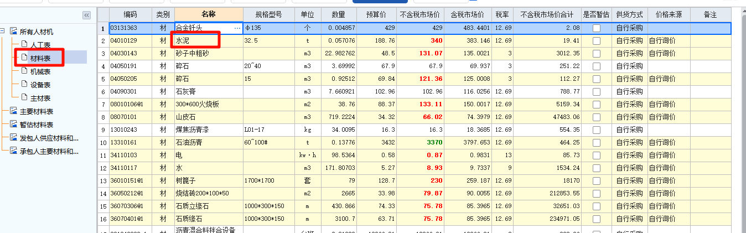Click the icon beside 暂估材料表
The height and width of the screenshot is (233, 746).
pyautogui.click(x=13, y=125)
